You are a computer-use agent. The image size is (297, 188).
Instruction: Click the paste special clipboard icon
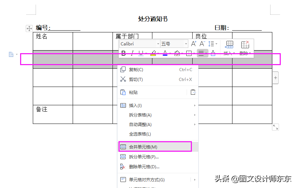193,92
